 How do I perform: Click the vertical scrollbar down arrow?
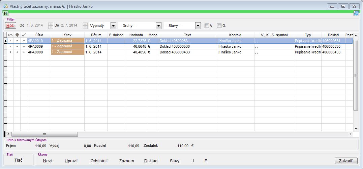tap(356, 129)
